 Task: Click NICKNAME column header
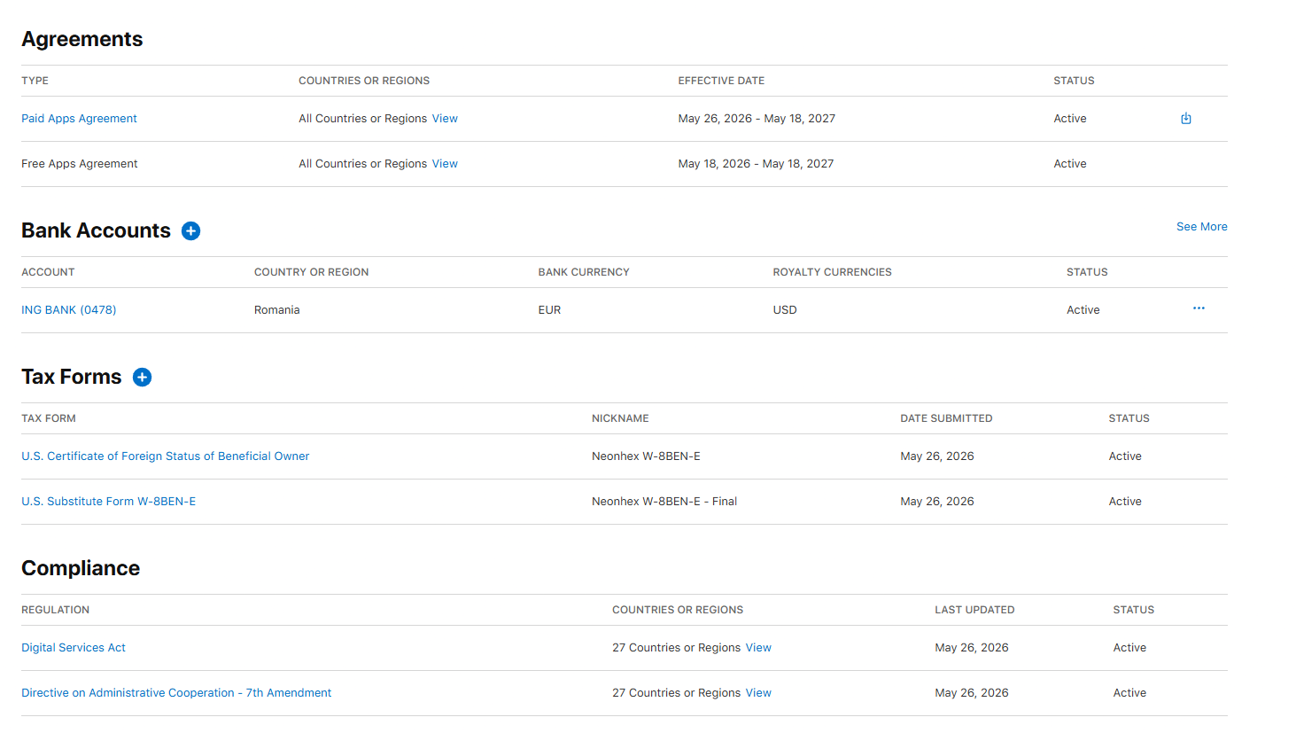click(x=620, y=418)
